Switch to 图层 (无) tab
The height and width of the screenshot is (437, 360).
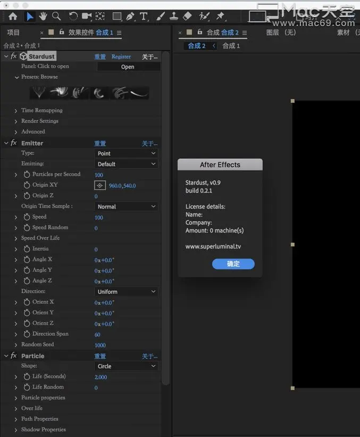[281, 32]
